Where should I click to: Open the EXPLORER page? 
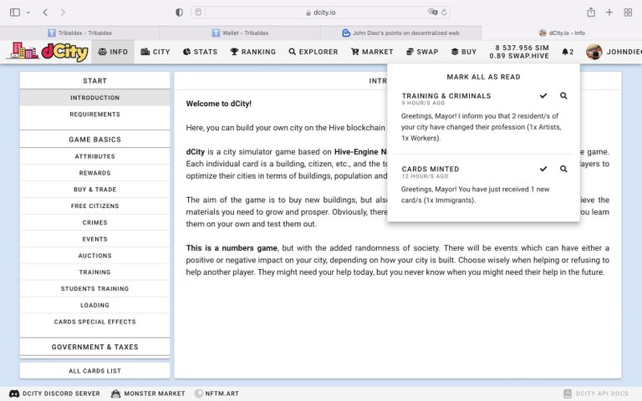313,52
